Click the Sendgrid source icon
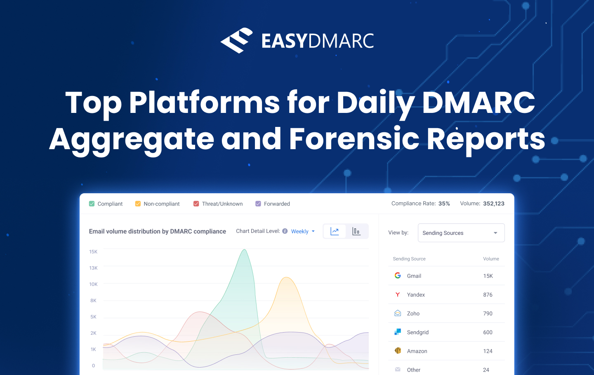The height and width of the screenshot is (375, 594). 398,332
